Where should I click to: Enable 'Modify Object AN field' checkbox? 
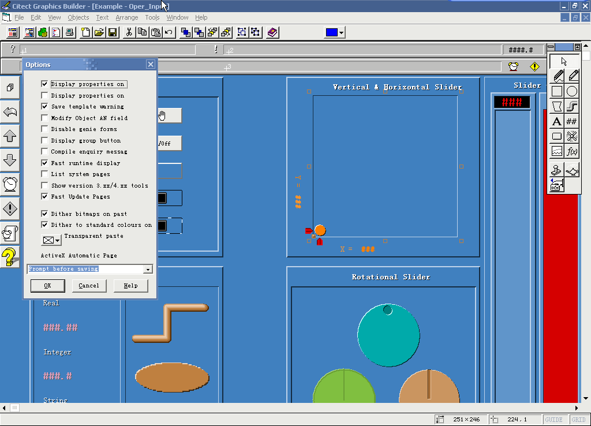tap(44, 118)
